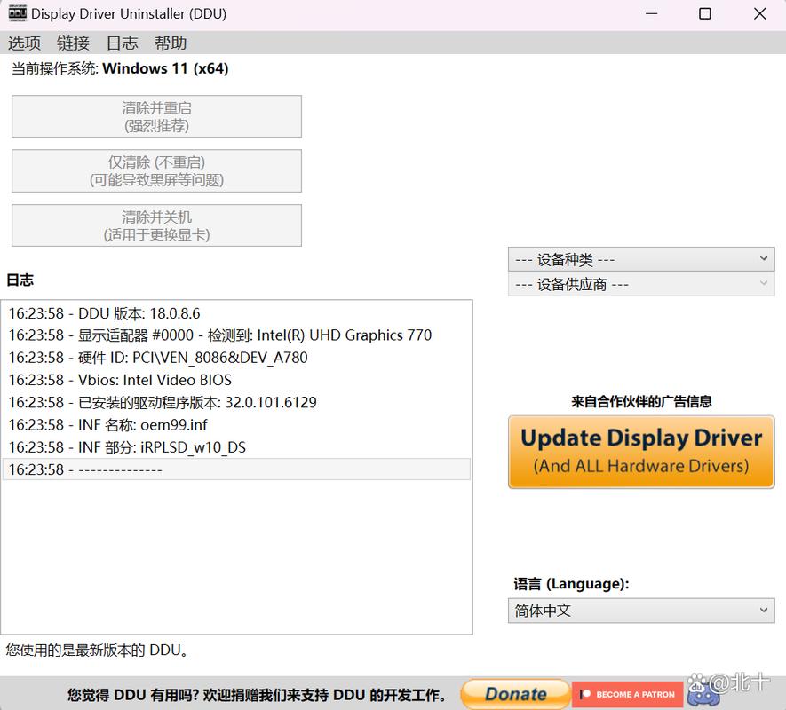Open the 帮助 menu
This screenshot has width=786, height=710.
171,43
